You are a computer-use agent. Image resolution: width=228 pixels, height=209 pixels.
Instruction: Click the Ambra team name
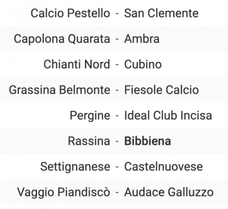point(142,39)
